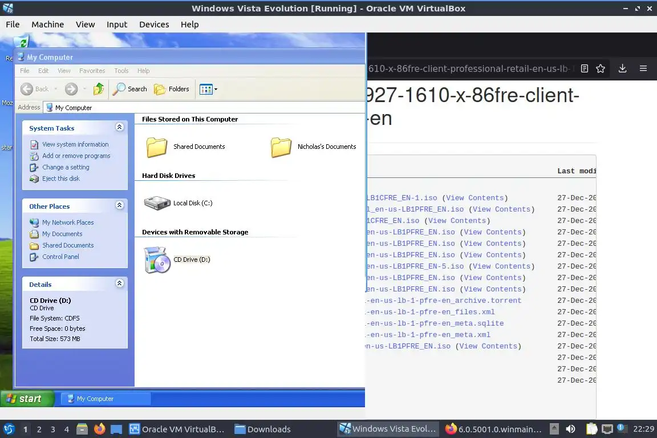Switch to workspace 3 in host panel

tap(53, 429)
